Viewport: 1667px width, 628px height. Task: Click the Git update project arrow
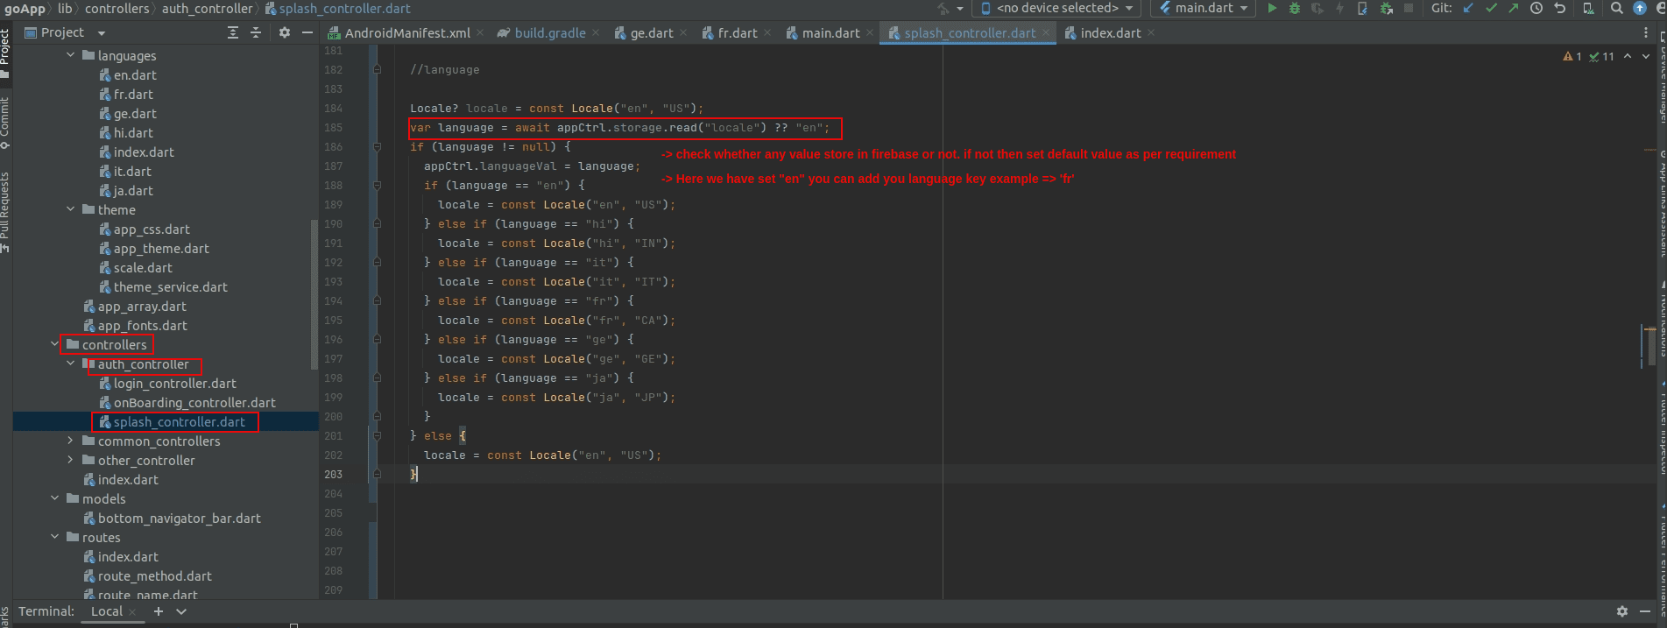click(x=1468, y=8)
